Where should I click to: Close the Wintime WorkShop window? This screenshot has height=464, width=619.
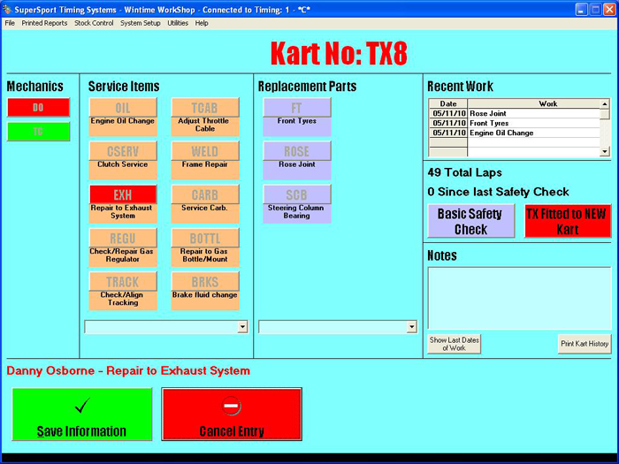(x=609, y=10)
